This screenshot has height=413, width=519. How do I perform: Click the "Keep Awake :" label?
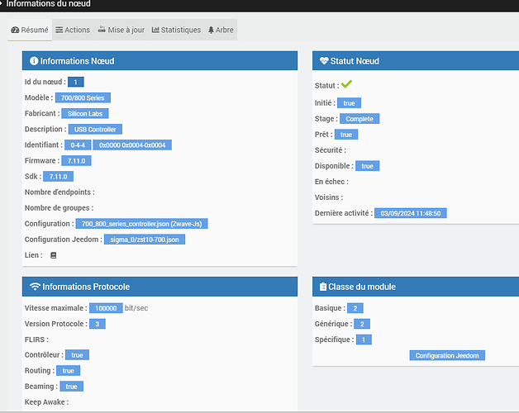click(46, 402)
